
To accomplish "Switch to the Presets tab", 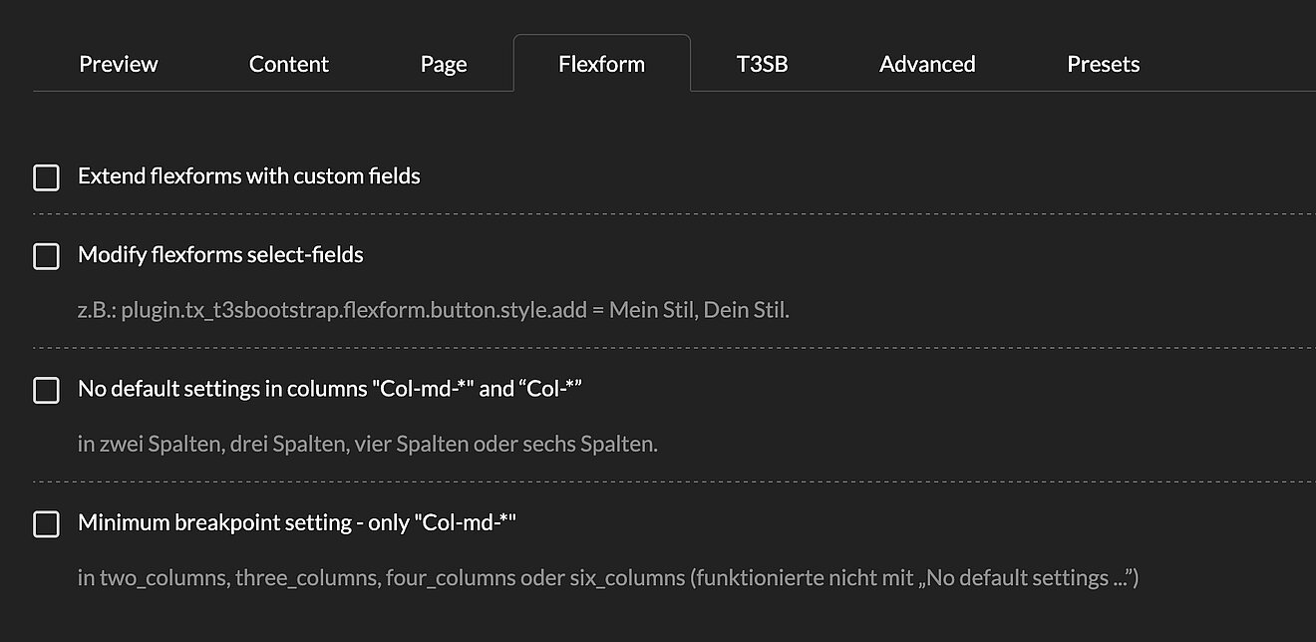I will (x=1103, y=64).
